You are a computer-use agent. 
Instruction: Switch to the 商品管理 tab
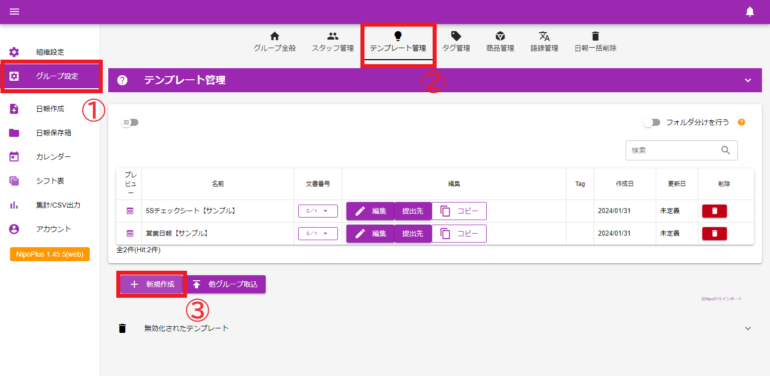pyautogui.click(x=500, y=41)
